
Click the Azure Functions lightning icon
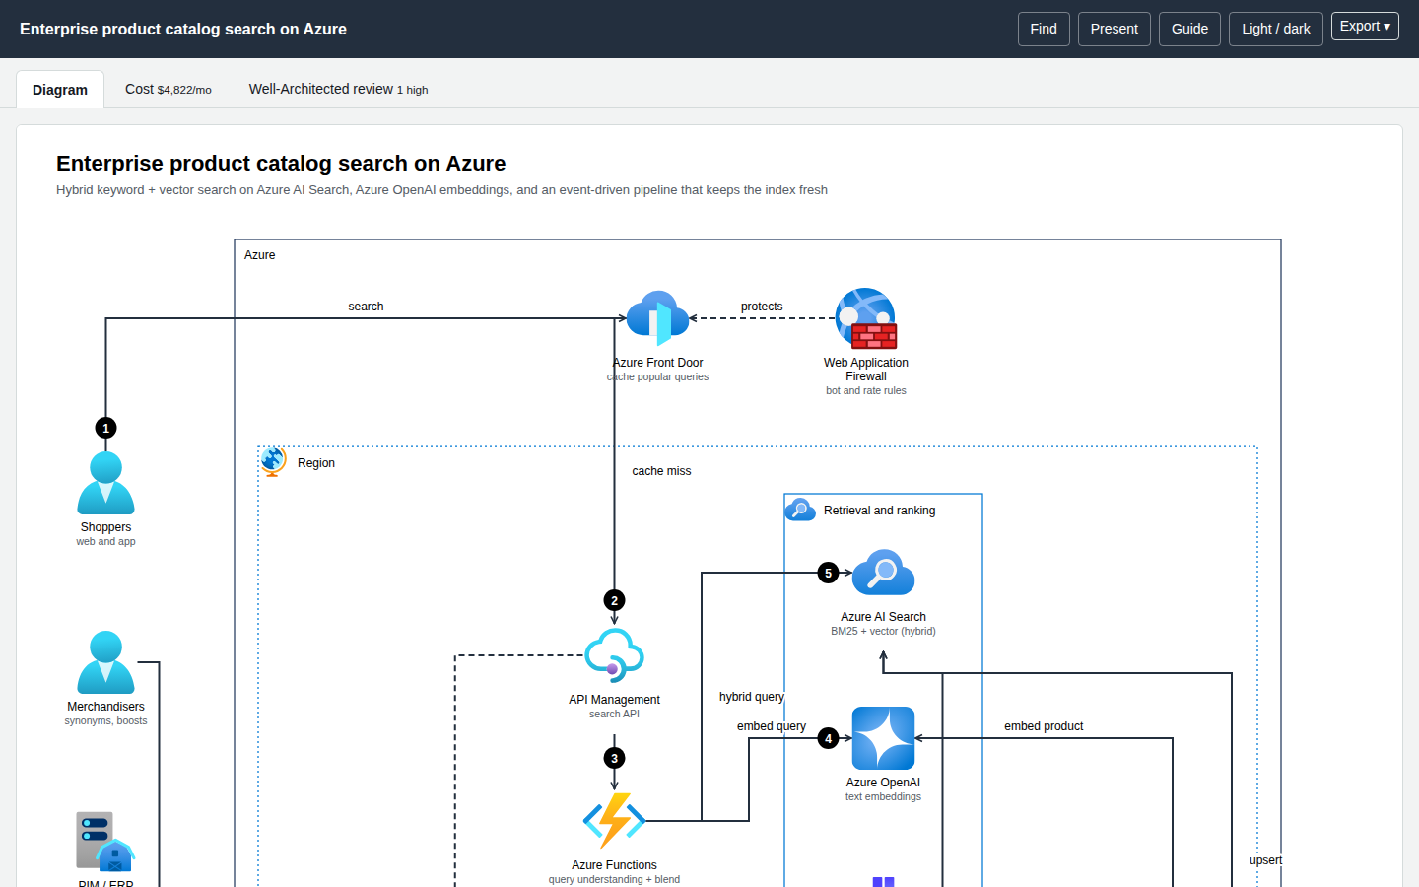click(x=615, y=821)
